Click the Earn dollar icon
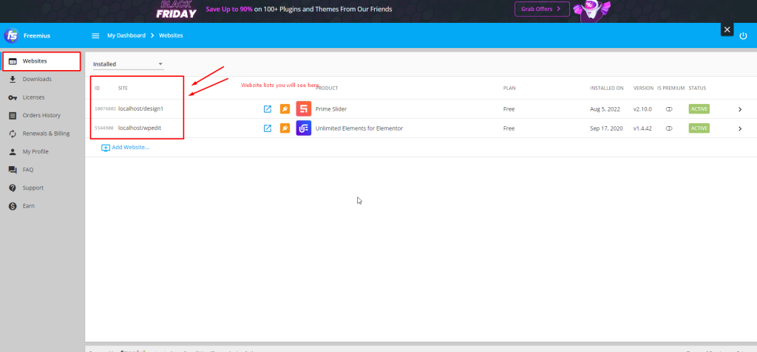The image size is (757, 352). pyautogui.click(x=13, y=206)
